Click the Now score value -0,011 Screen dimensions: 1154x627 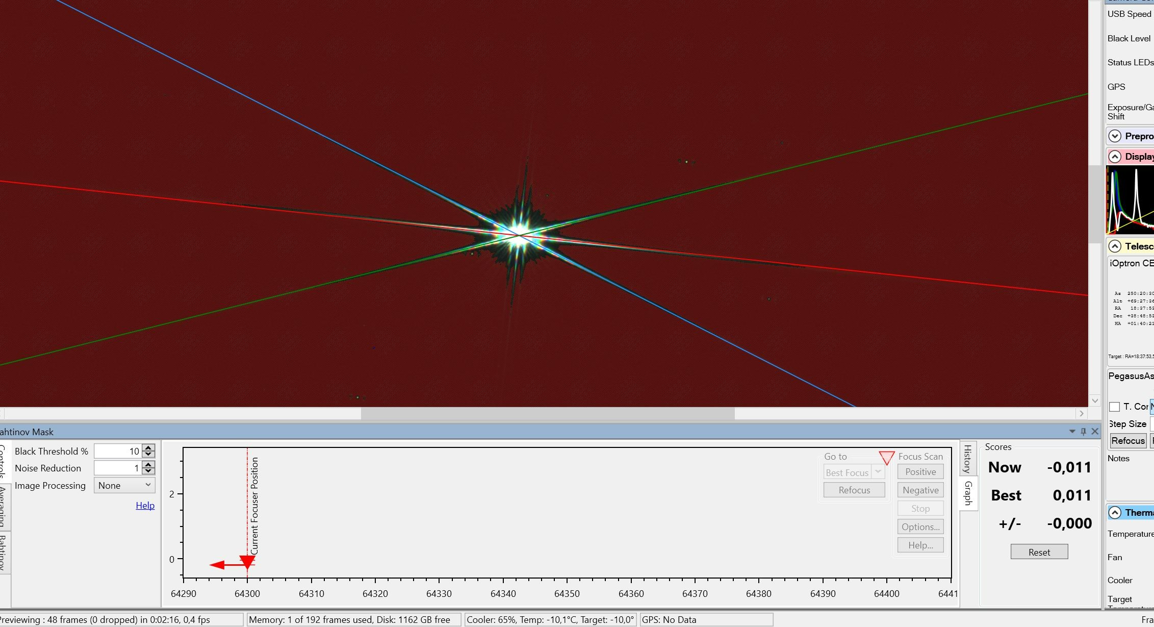pos(1069,467)
